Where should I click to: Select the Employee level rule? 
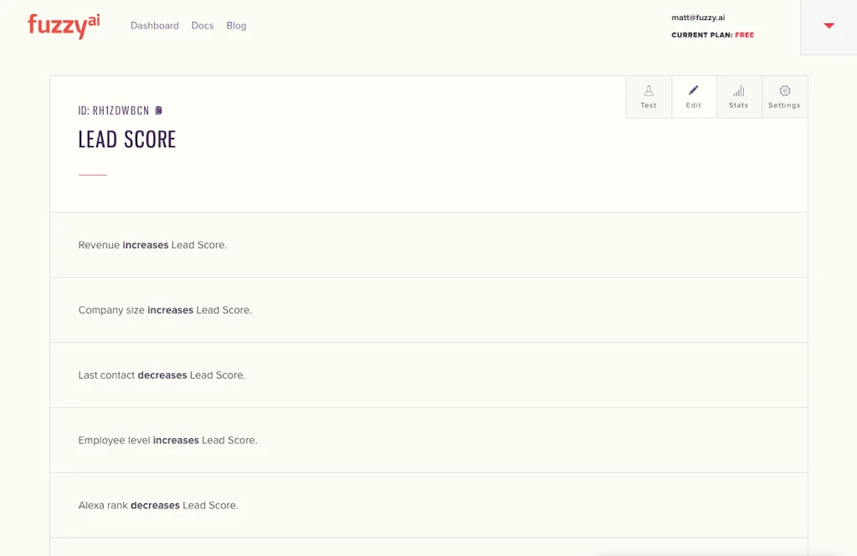(x=167, y=440)
